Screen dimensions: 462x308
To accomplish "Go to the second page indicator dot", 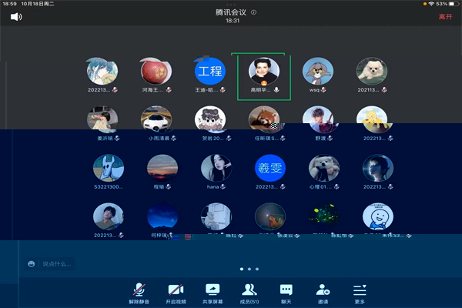I will pyautogui.click(x=249, y=269).
